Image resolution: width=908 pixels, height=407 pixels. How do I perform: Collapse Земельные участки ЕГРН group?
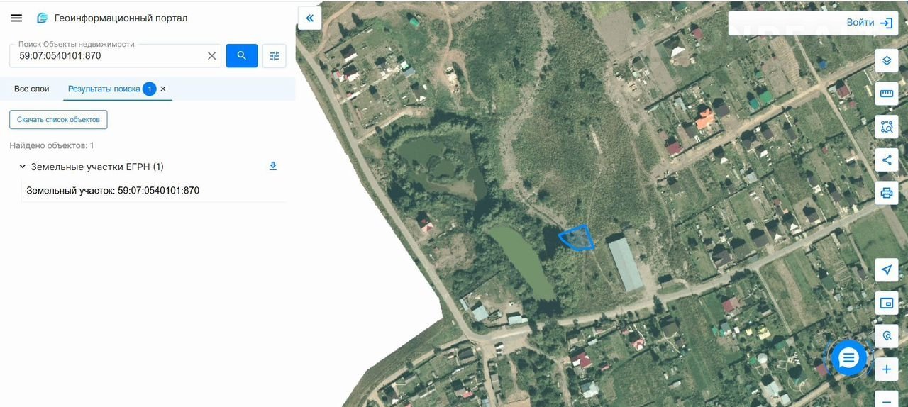click(x=22, y=167)
